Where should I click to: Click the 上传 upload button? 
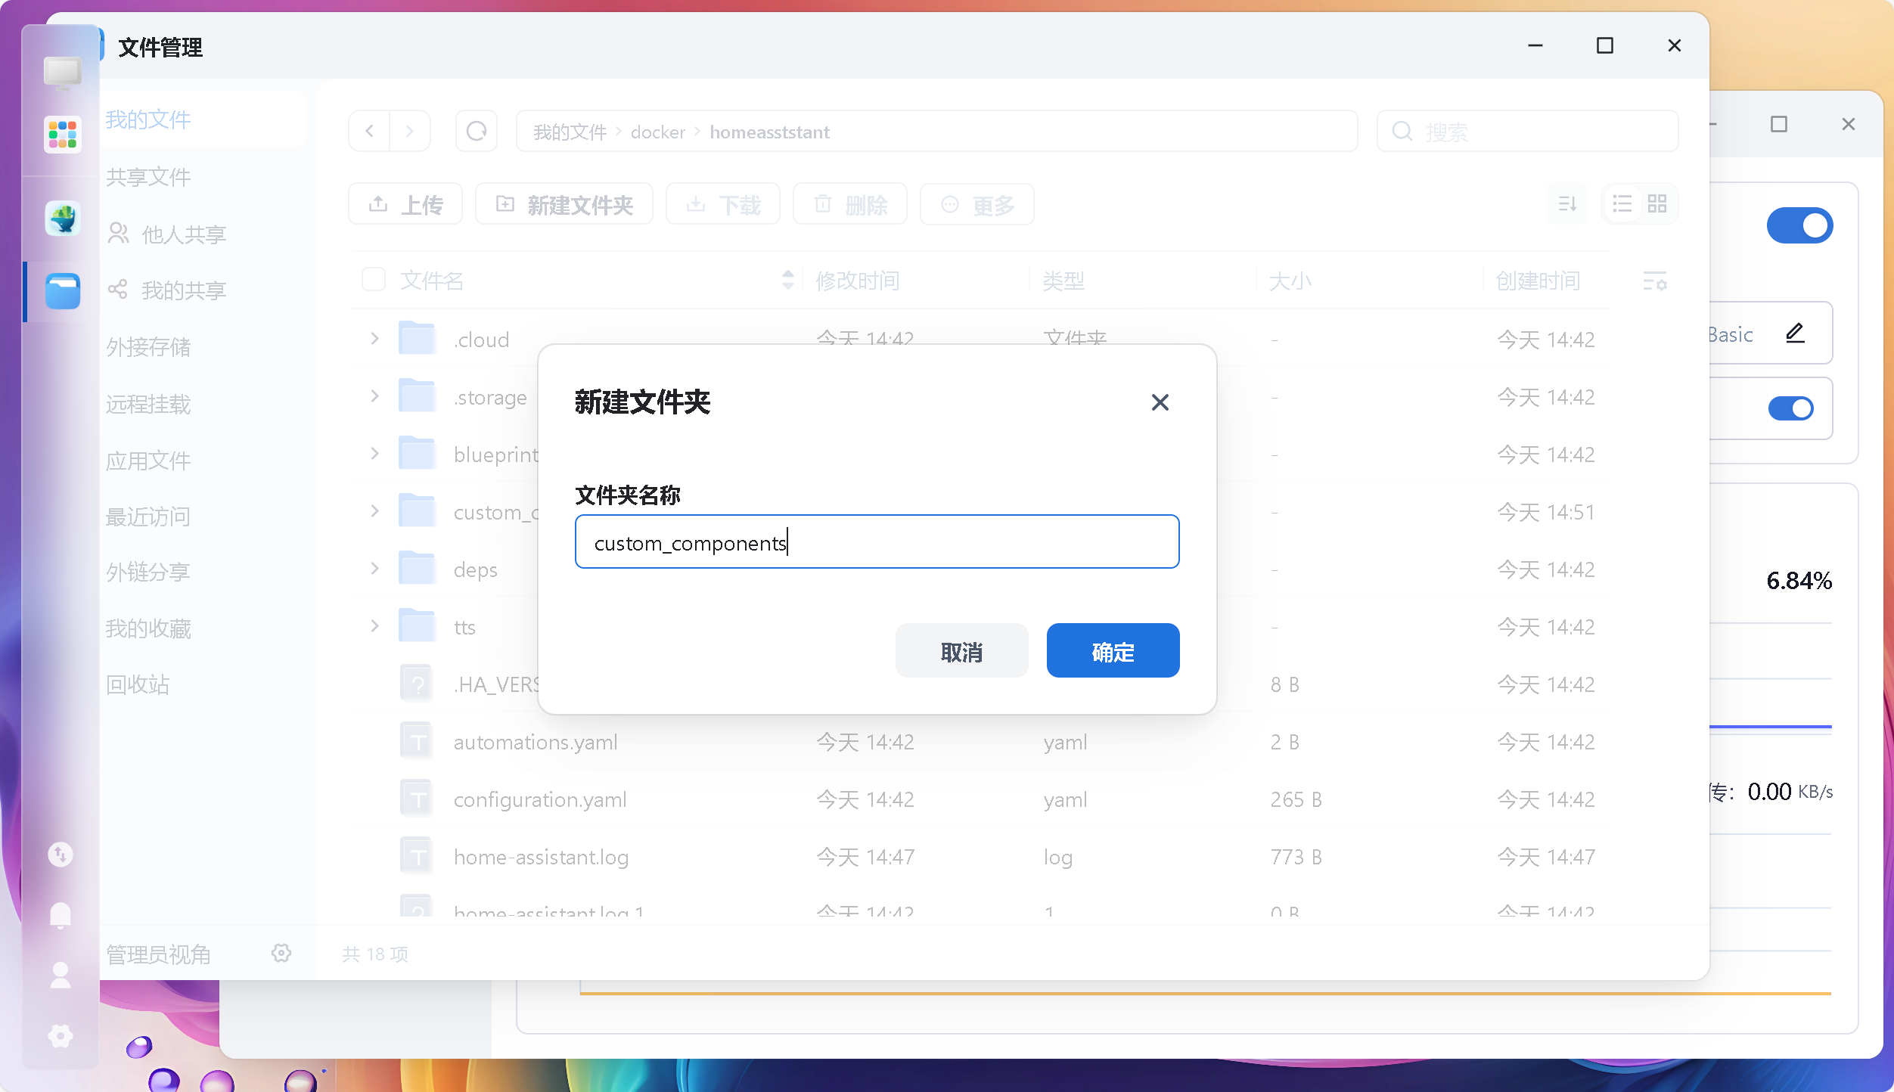click(x=405, y=204)
